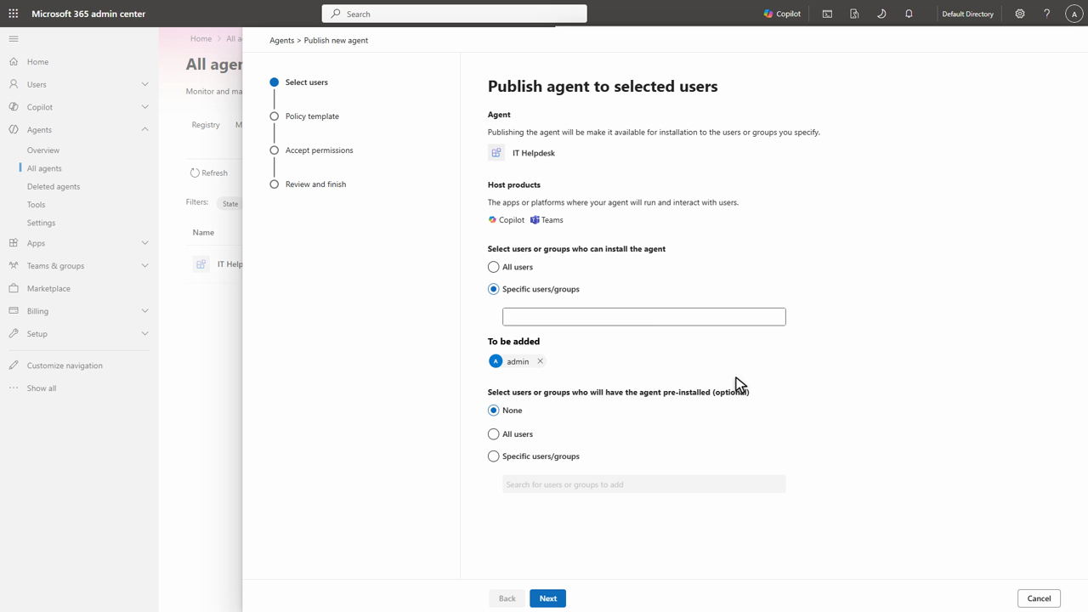
Task: Open the app launcher waffle icon
Action: point(13,14)
